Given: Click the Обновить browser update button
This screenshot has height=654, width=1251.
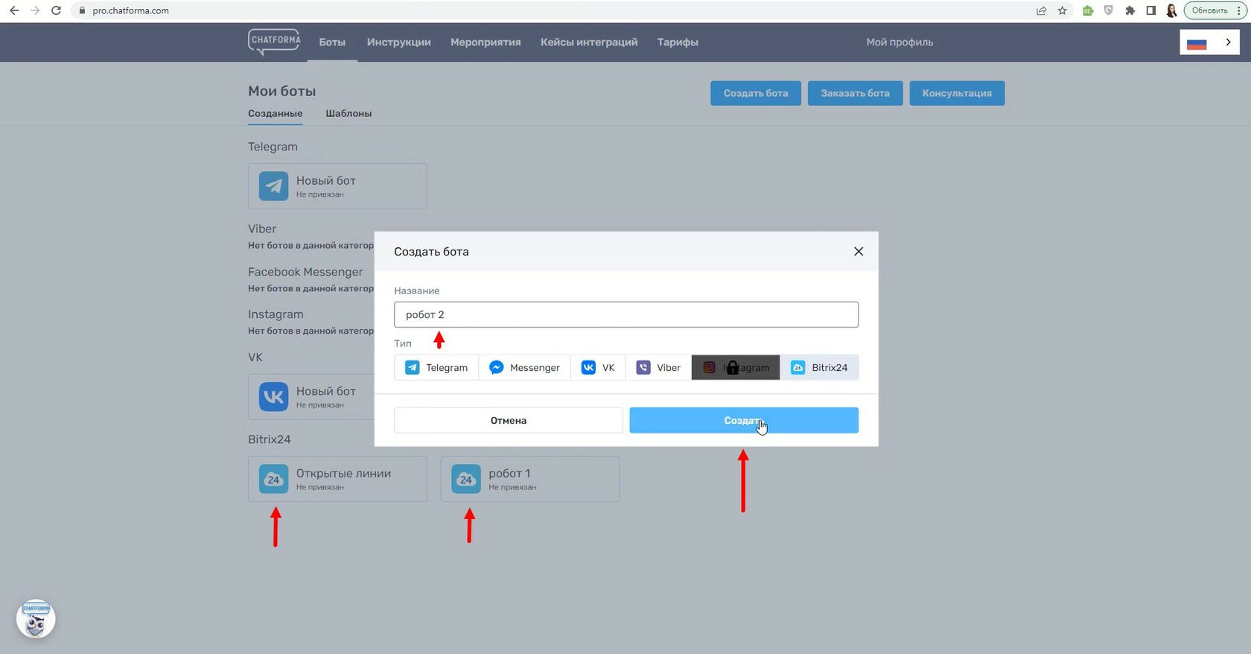Looking at the screenshot, I should pyautogui.click(x=1215, y=10).
